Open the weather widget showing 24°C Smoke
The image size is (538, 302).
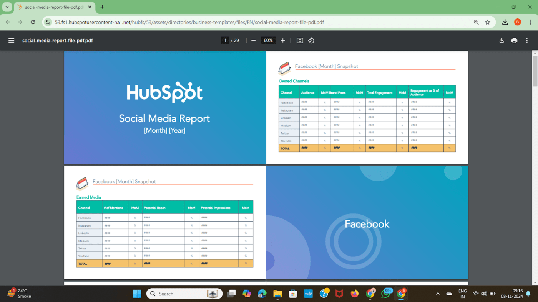[x=19, y=294]
